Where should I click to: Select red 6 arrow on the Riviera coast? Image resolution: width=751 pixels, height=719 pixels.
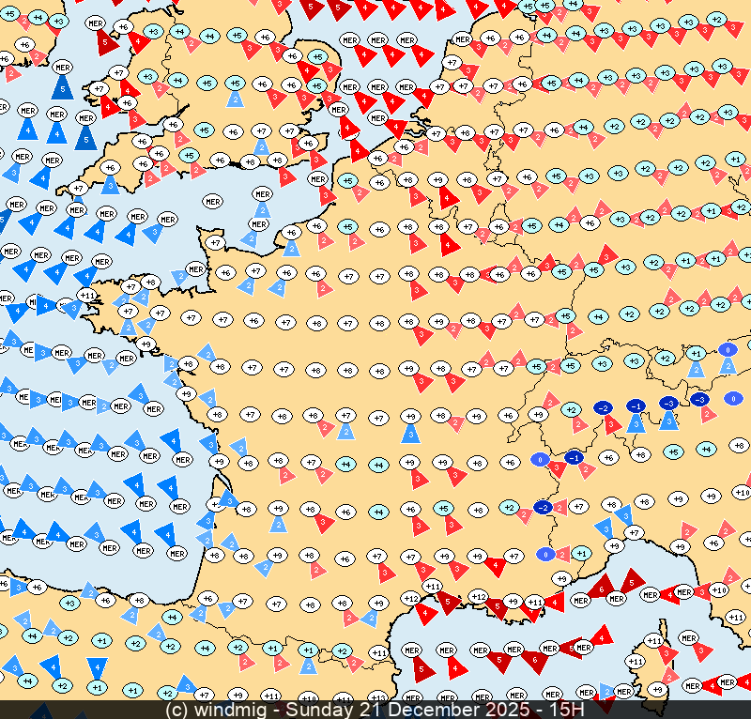click(603, 588)
